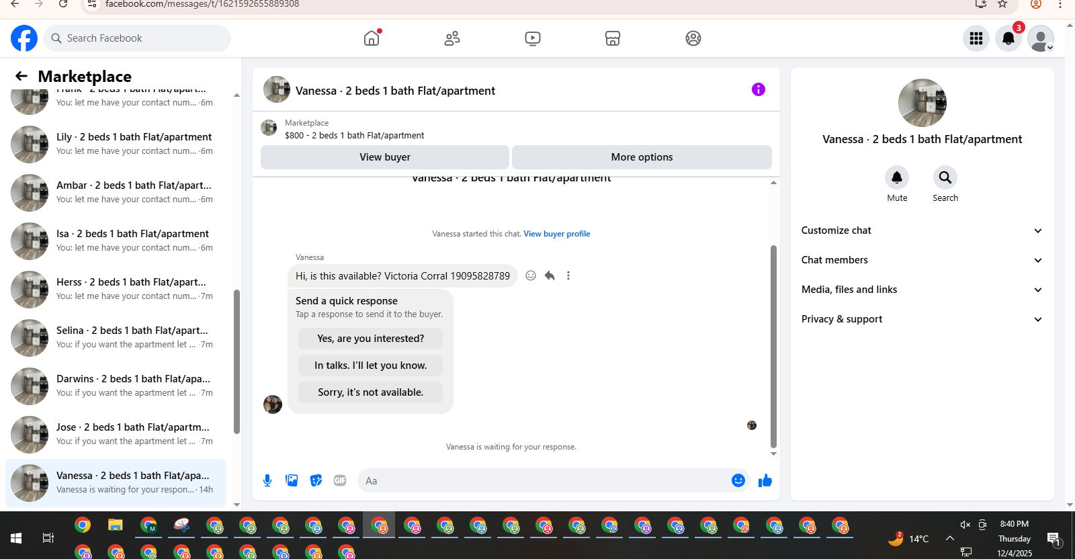The width and height of the screenshot is (1075, 559).
Task: Open the weather widget showing 14°C
Action: 908,538
